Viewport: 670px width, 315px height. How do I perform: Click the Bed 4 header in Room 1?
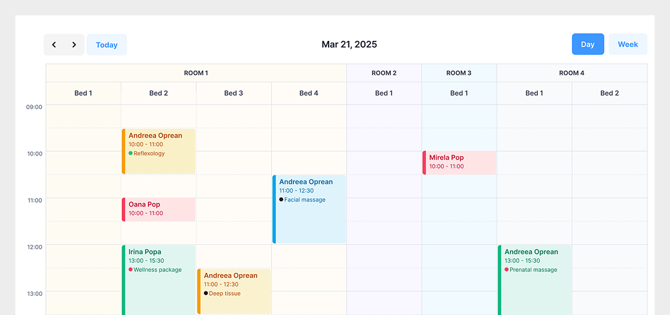click(x=309, y=93)
